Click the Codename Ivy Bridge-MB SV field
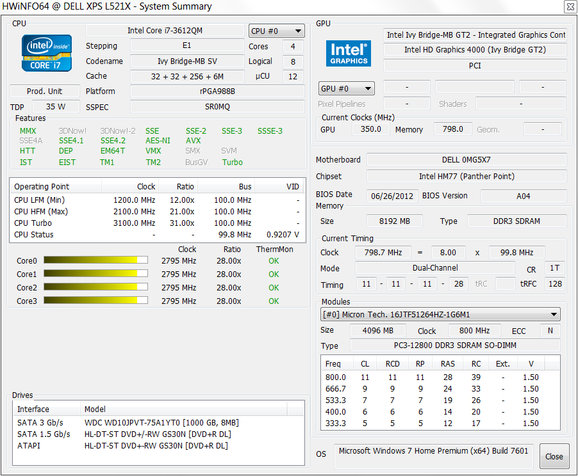This screenshot has width=578, height=476. pyautogui.click(x=187, y=61)
